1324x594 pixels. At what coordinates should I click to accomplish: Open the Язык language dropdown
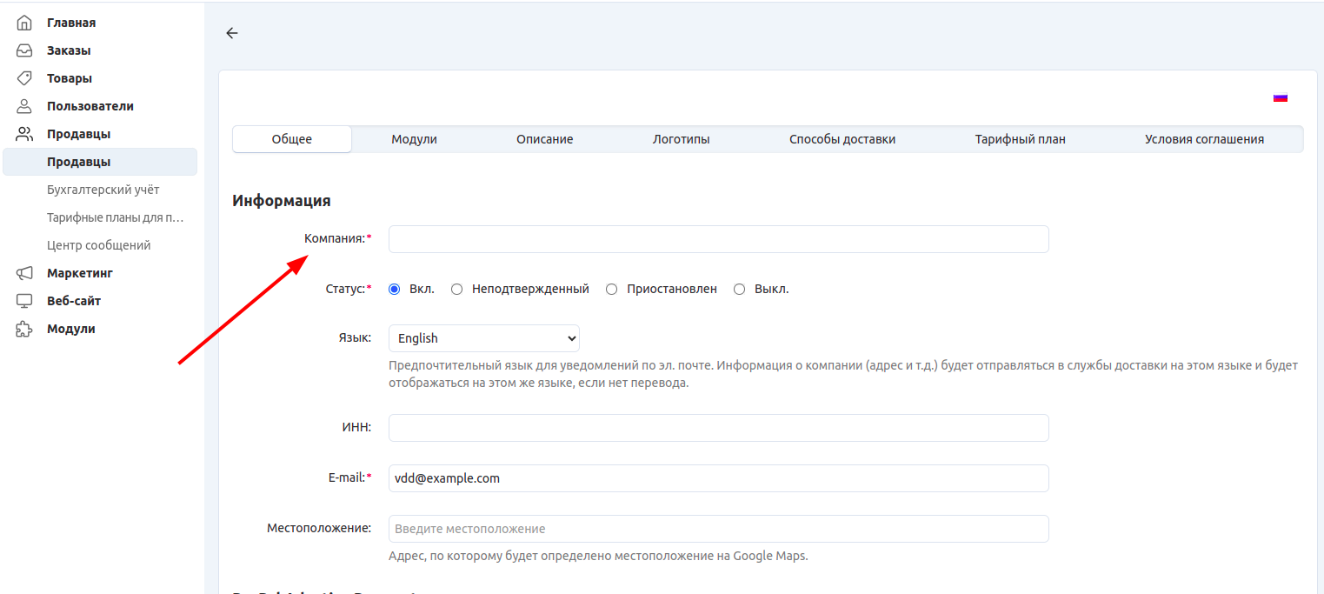point(483,338)
